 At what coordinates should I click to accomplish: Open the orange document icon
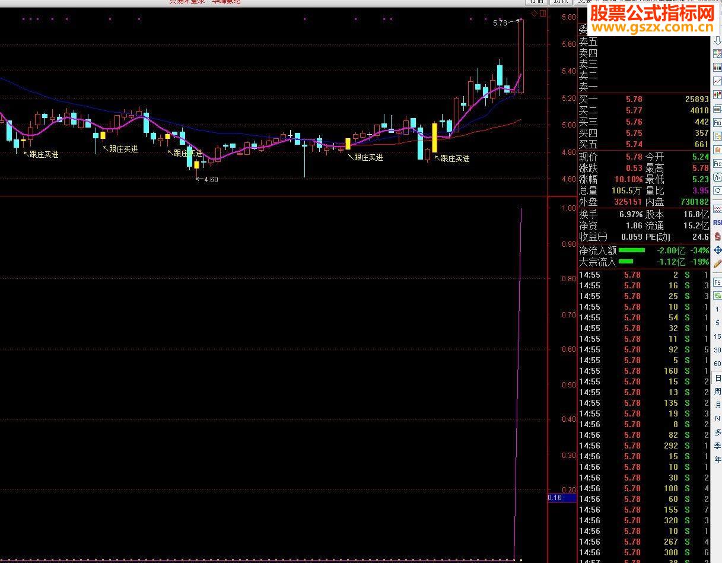point(717,150)
